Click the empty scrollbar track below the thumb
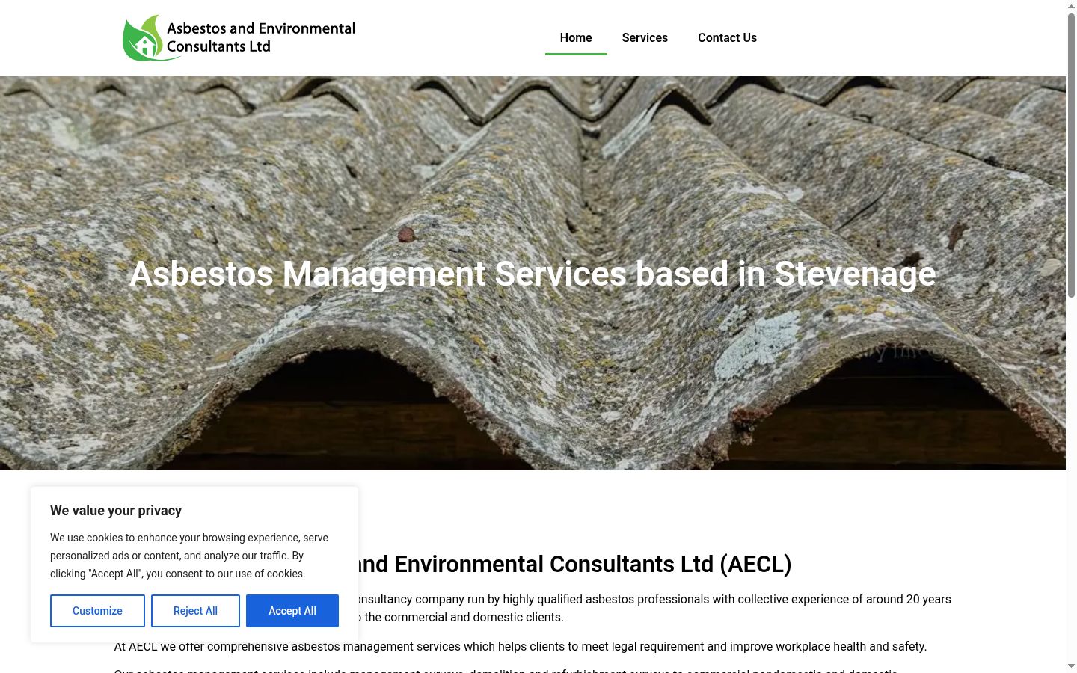The width and height of the screenshot is (1077, 673). click(1071, 479)
